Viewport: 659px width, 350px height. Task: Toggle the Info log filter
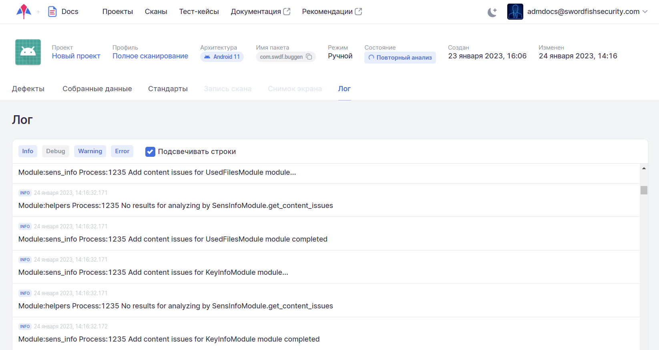tap(28, 151)
